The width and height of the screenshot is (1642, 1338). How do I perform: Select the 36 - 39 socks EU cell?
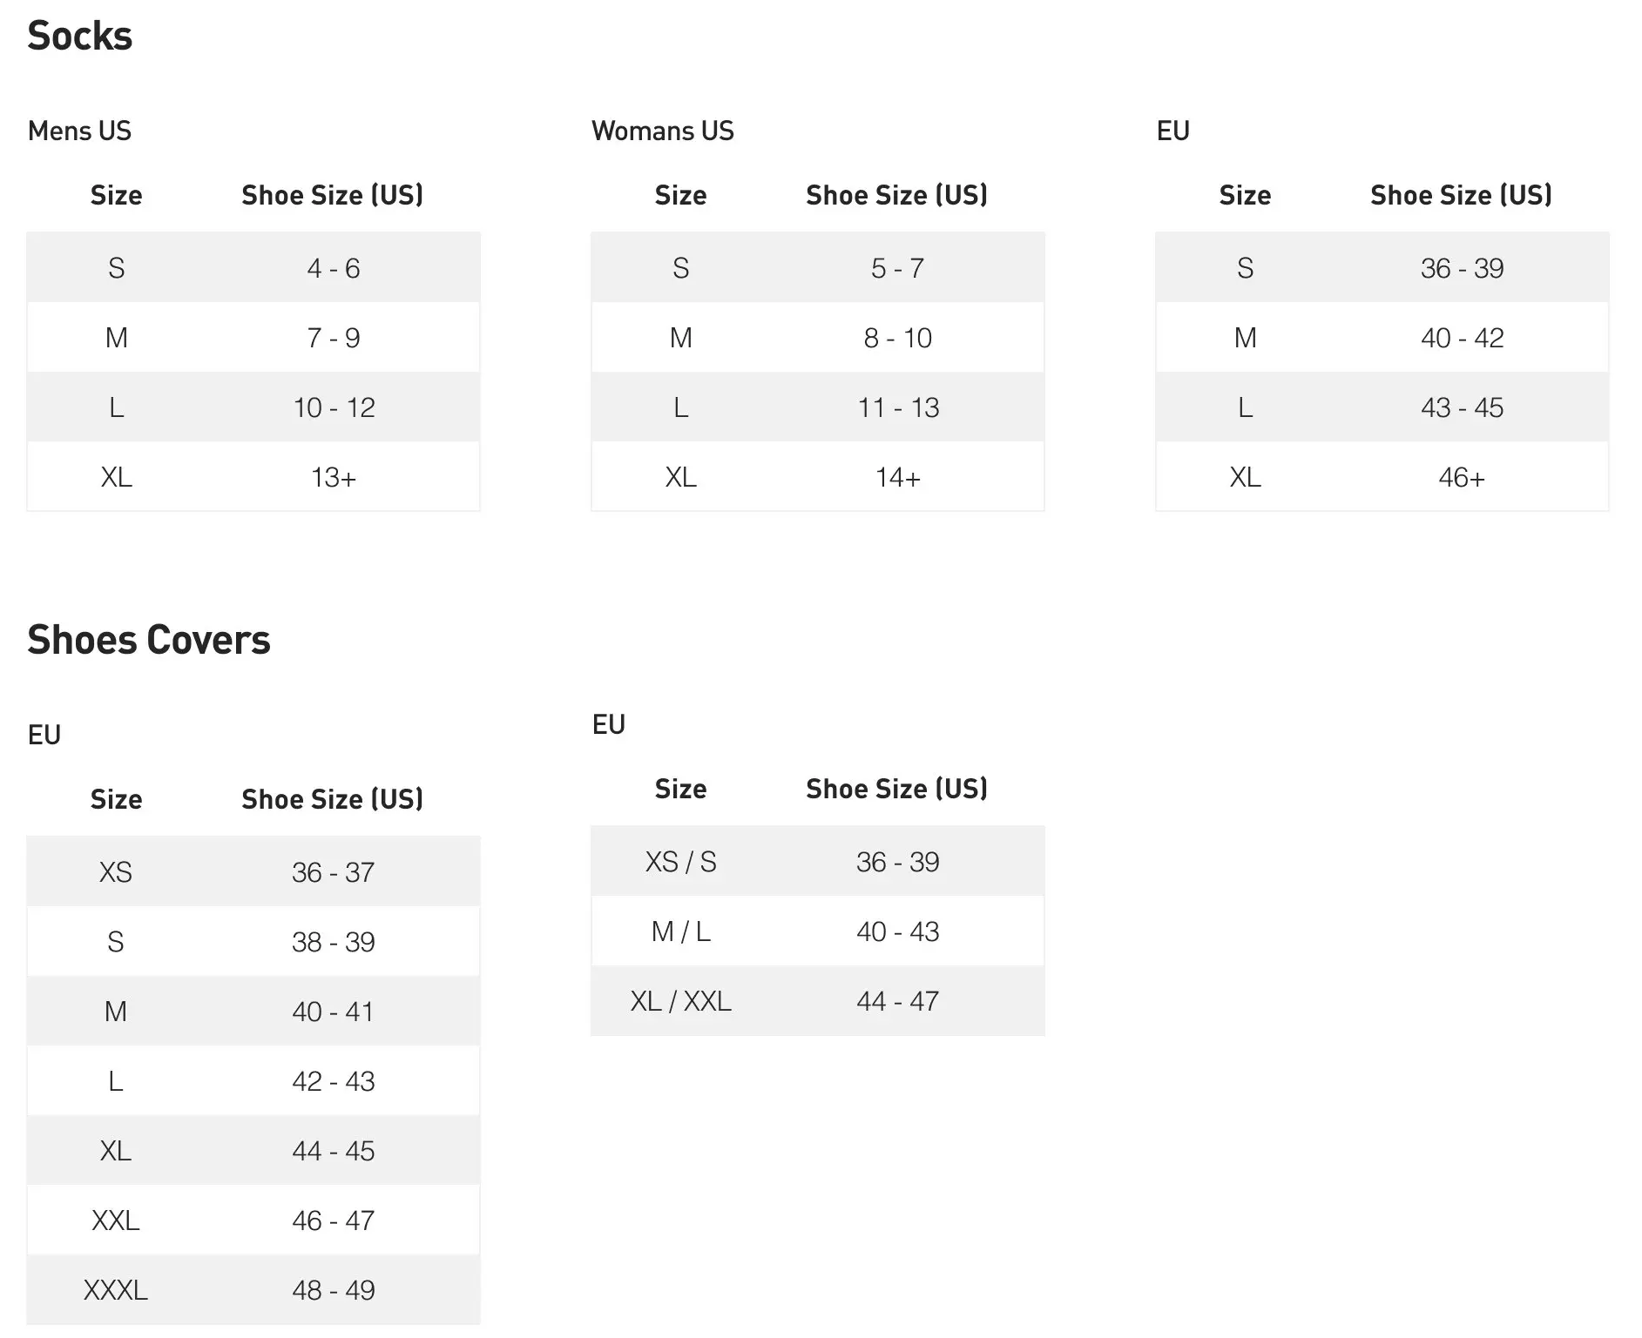(1463, 268)
